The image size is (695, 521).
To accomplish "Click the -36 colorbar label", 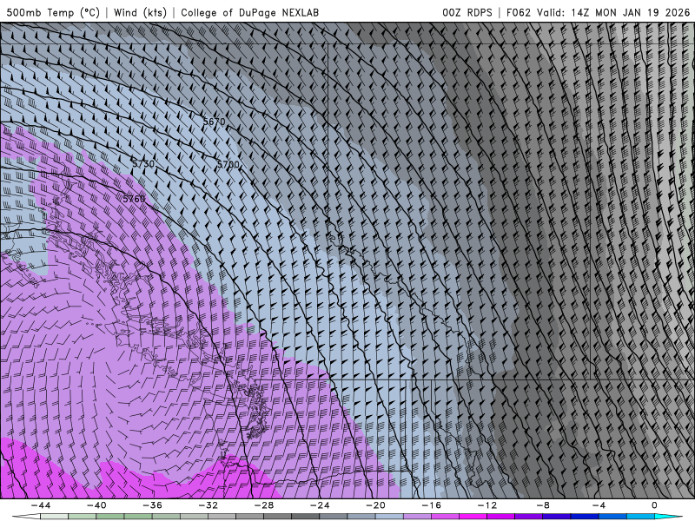I will (x=153, y=505).
